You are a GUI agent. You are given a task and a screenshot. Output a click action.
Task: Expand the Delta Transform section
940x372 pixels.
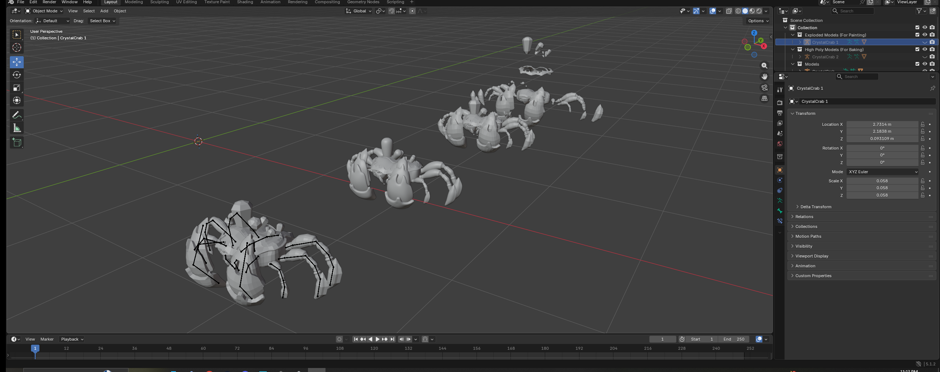point(816,207)
